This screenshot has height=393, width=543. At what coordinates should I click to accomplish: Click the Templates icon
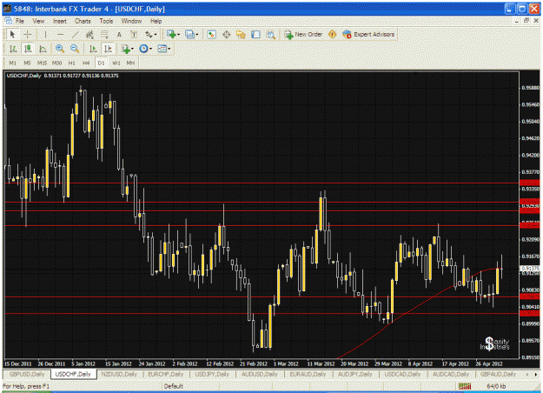[x=162, y=49]
